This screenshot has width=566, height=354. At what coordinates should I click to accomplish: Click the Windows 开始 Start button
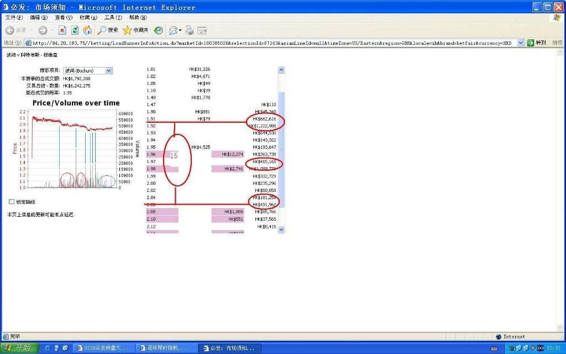tap(19, 348)
